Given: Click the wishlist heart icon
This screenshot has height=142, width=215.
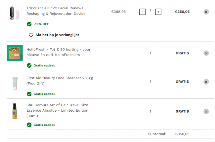Looking at the screenshot, I should pyautogui.click(x=31, y=35).
